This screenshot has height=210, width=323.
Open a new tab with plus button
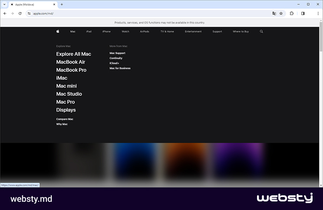pyautogui.click(x=62, y=4)
